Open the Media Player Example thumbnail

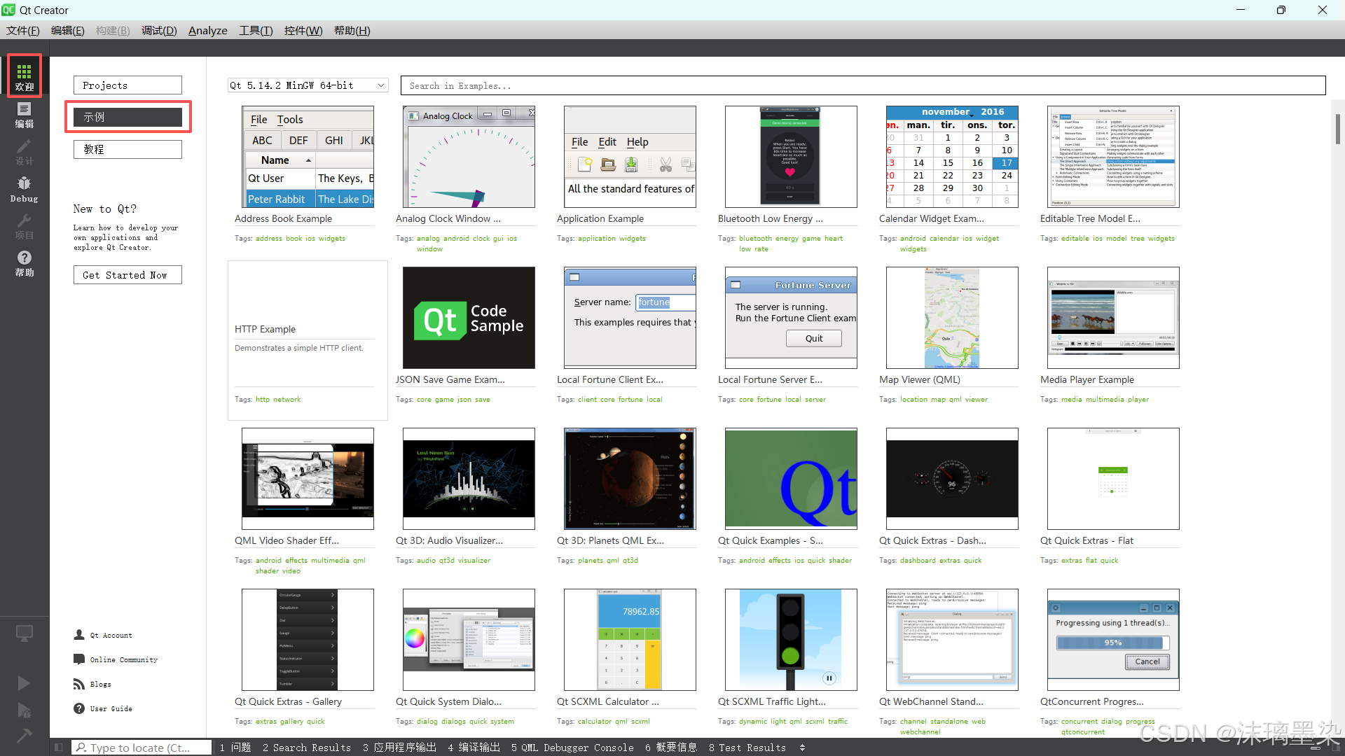[1113, 318]
